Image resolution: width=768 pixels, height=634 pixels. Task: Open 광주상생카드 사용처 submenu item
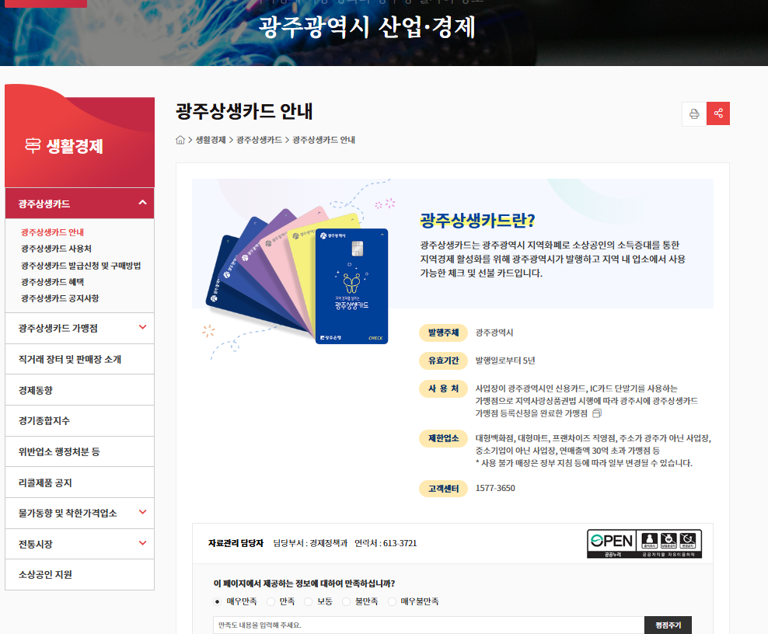[x=56, y=249]
